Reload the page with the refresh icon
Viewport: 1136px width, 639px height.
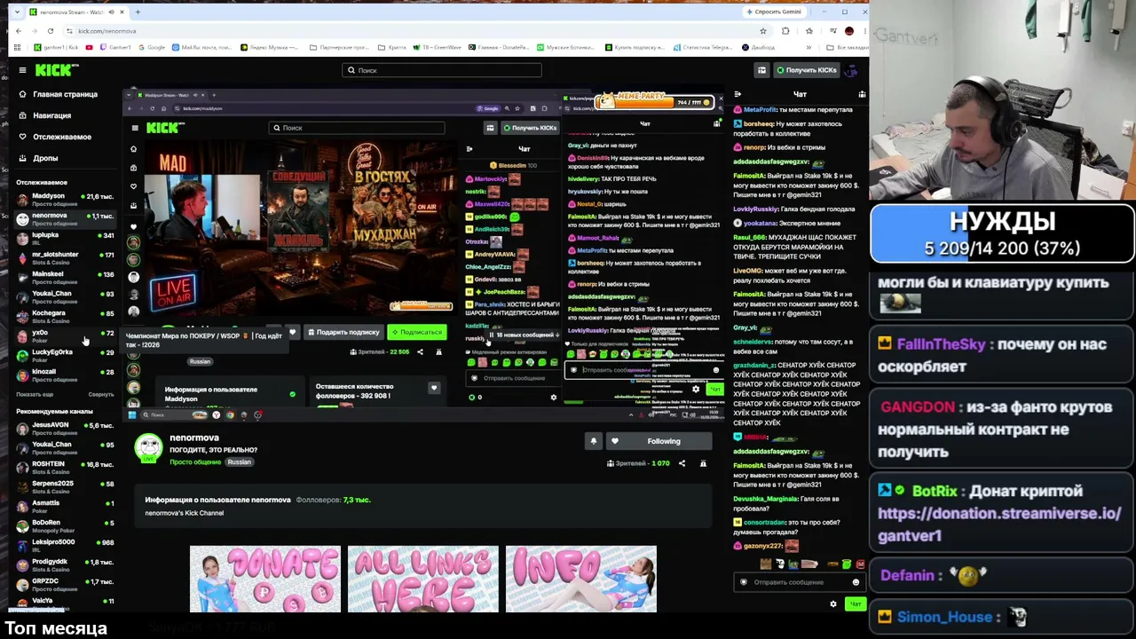[50, 31]
